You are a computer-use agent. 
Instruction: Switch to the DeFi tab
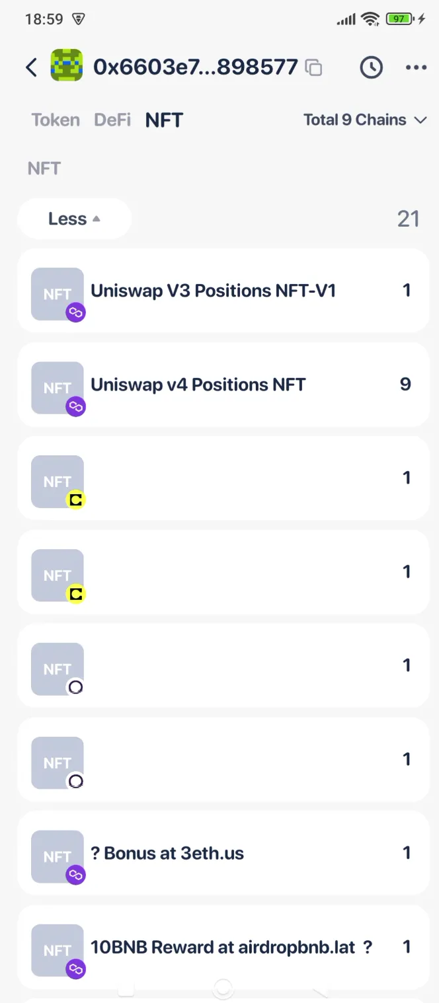point(111,120)
